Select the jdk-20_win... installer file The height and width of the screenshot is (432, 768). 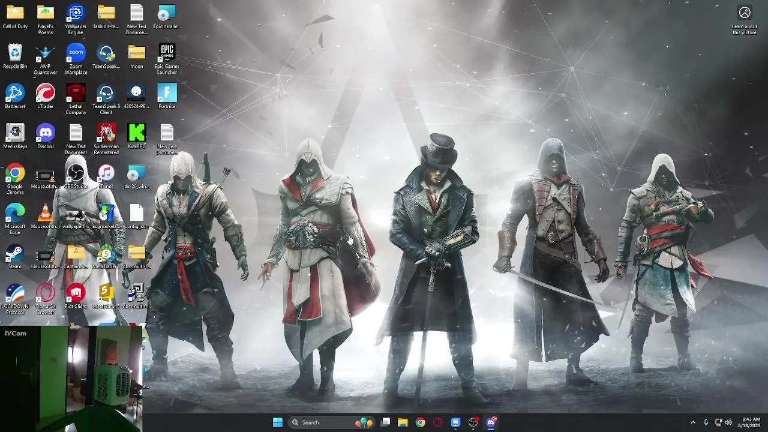pos(137,176)
